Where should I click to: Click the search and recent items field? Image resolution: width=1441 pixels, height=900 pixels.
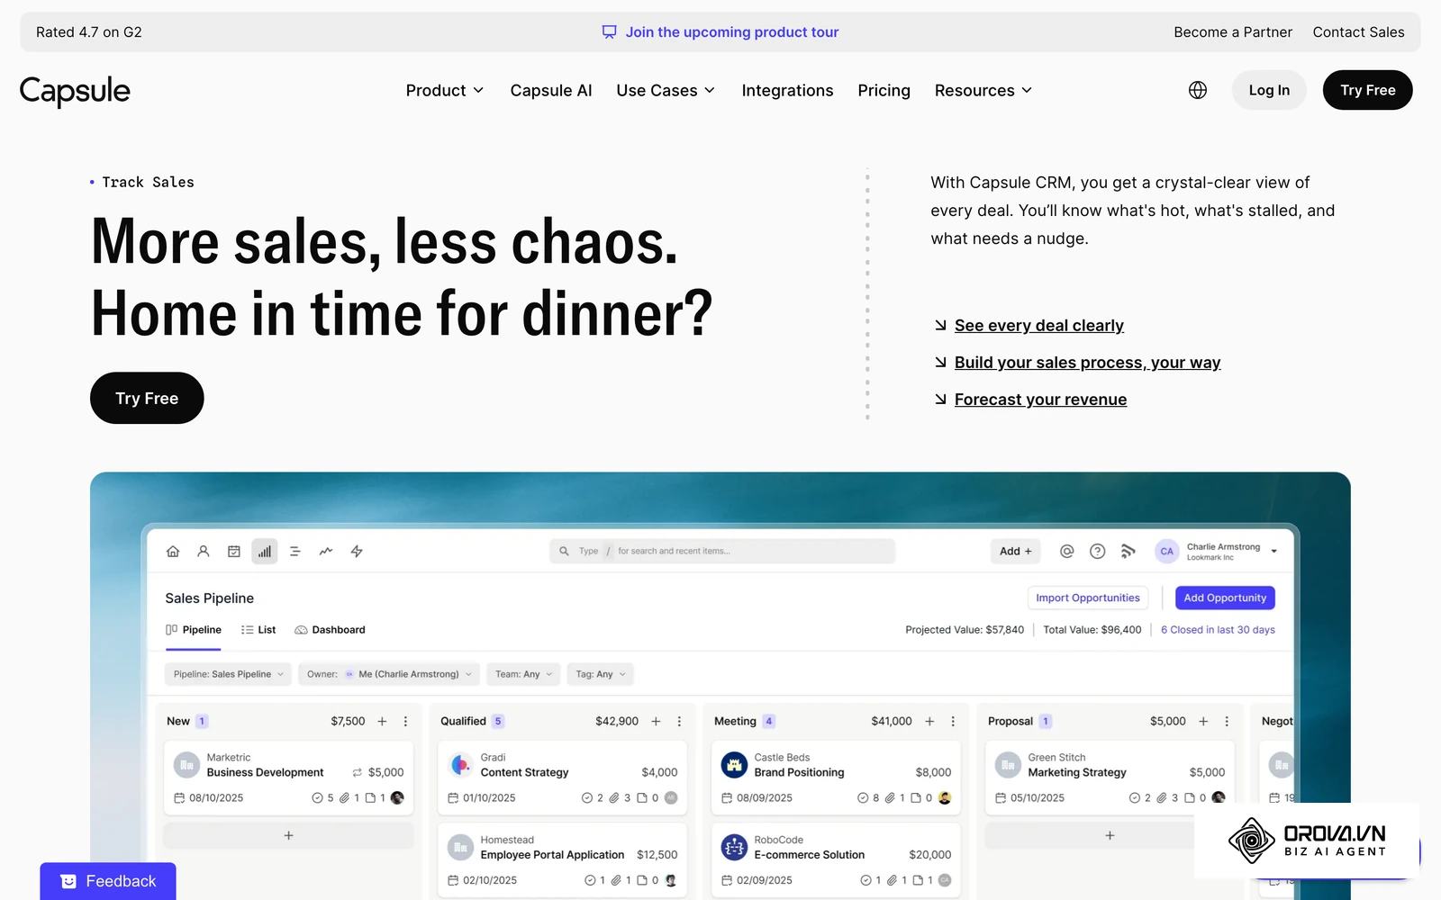click(722, 551)
